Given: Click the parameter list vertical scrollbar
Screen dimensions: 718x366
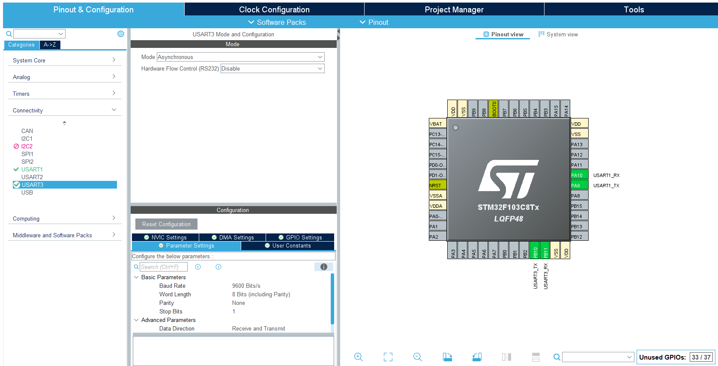Looking at the screenshot, I should click(x=332, y=299).
